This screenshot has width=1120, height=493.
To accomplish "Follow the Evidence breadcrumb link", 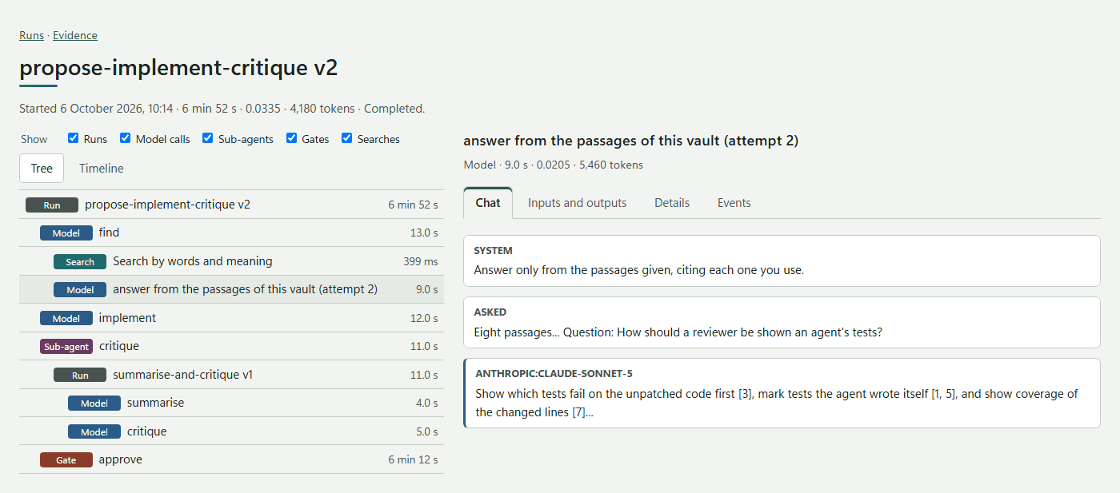I will coord(75,35).
